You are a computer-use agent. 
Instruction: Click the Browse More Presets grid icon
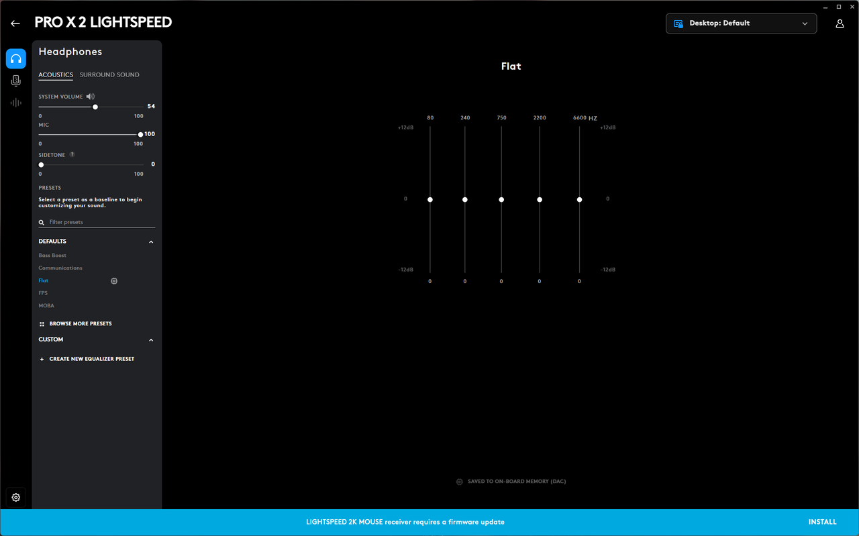tap(42, 324)
